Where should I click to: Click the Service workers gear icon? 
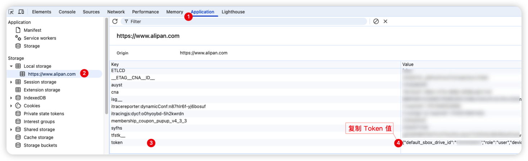tap(18, 38)
